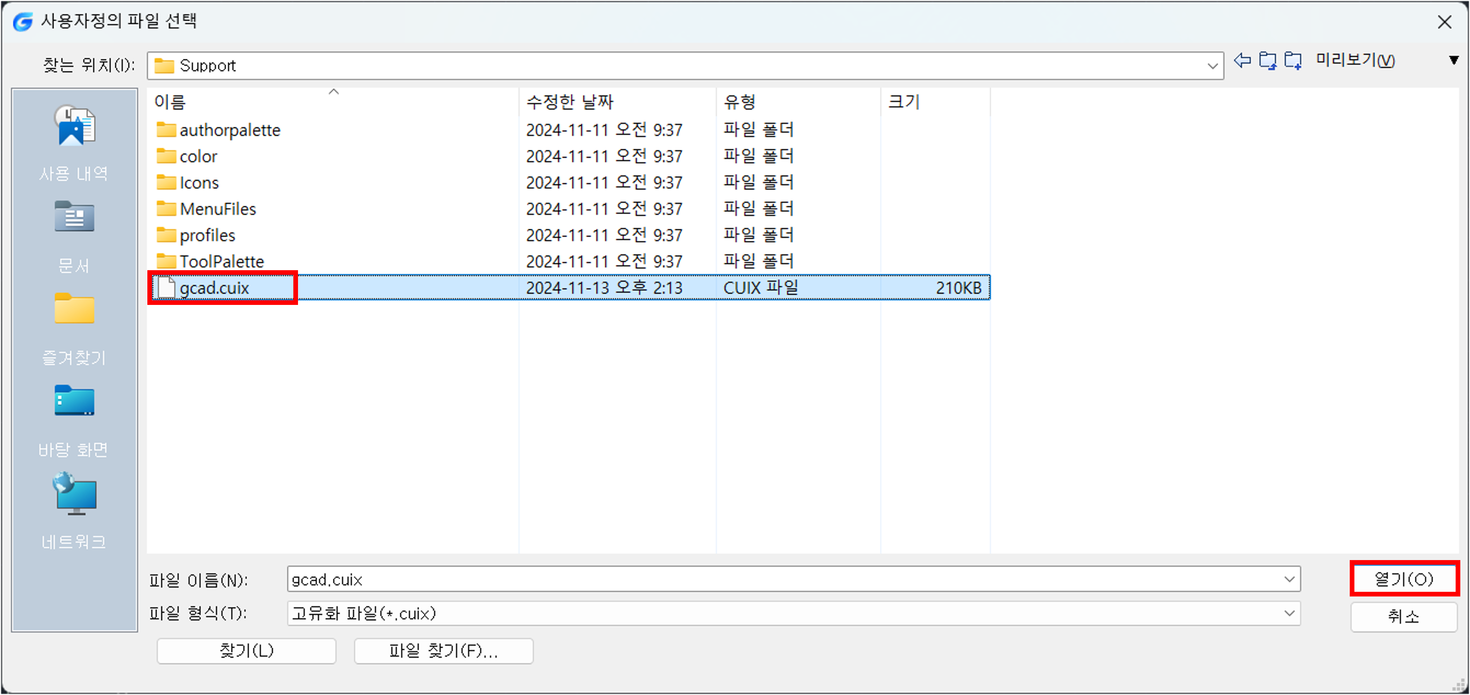Click the color folder icon
This screenshot has height=695, width=1470.
point(166,156)
